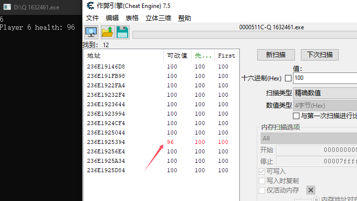Click the 内存扫描选项 group label
This screenshot has width=357, height=201.
(281, 127)
